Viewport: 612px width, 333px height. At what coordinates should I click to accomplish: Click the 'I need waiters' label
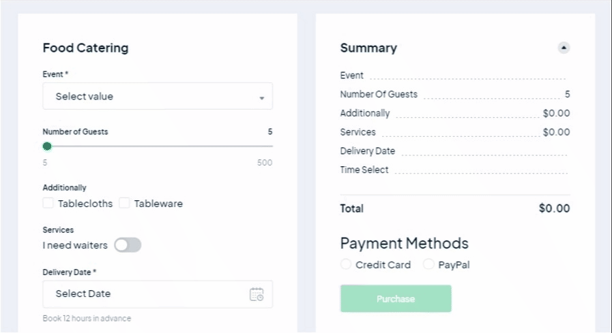point(75,245)
